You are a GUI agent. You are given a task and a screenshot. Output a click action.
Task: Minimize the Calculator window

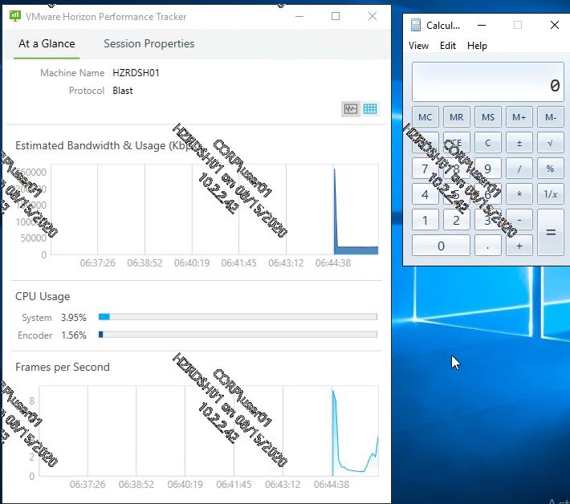(482, 25)
